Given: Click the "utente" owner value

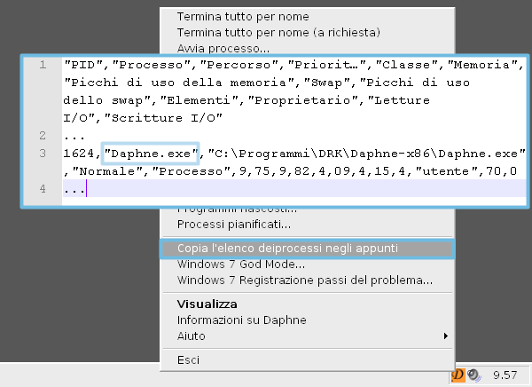Looking at the screenshot, I should pos(447,171).
